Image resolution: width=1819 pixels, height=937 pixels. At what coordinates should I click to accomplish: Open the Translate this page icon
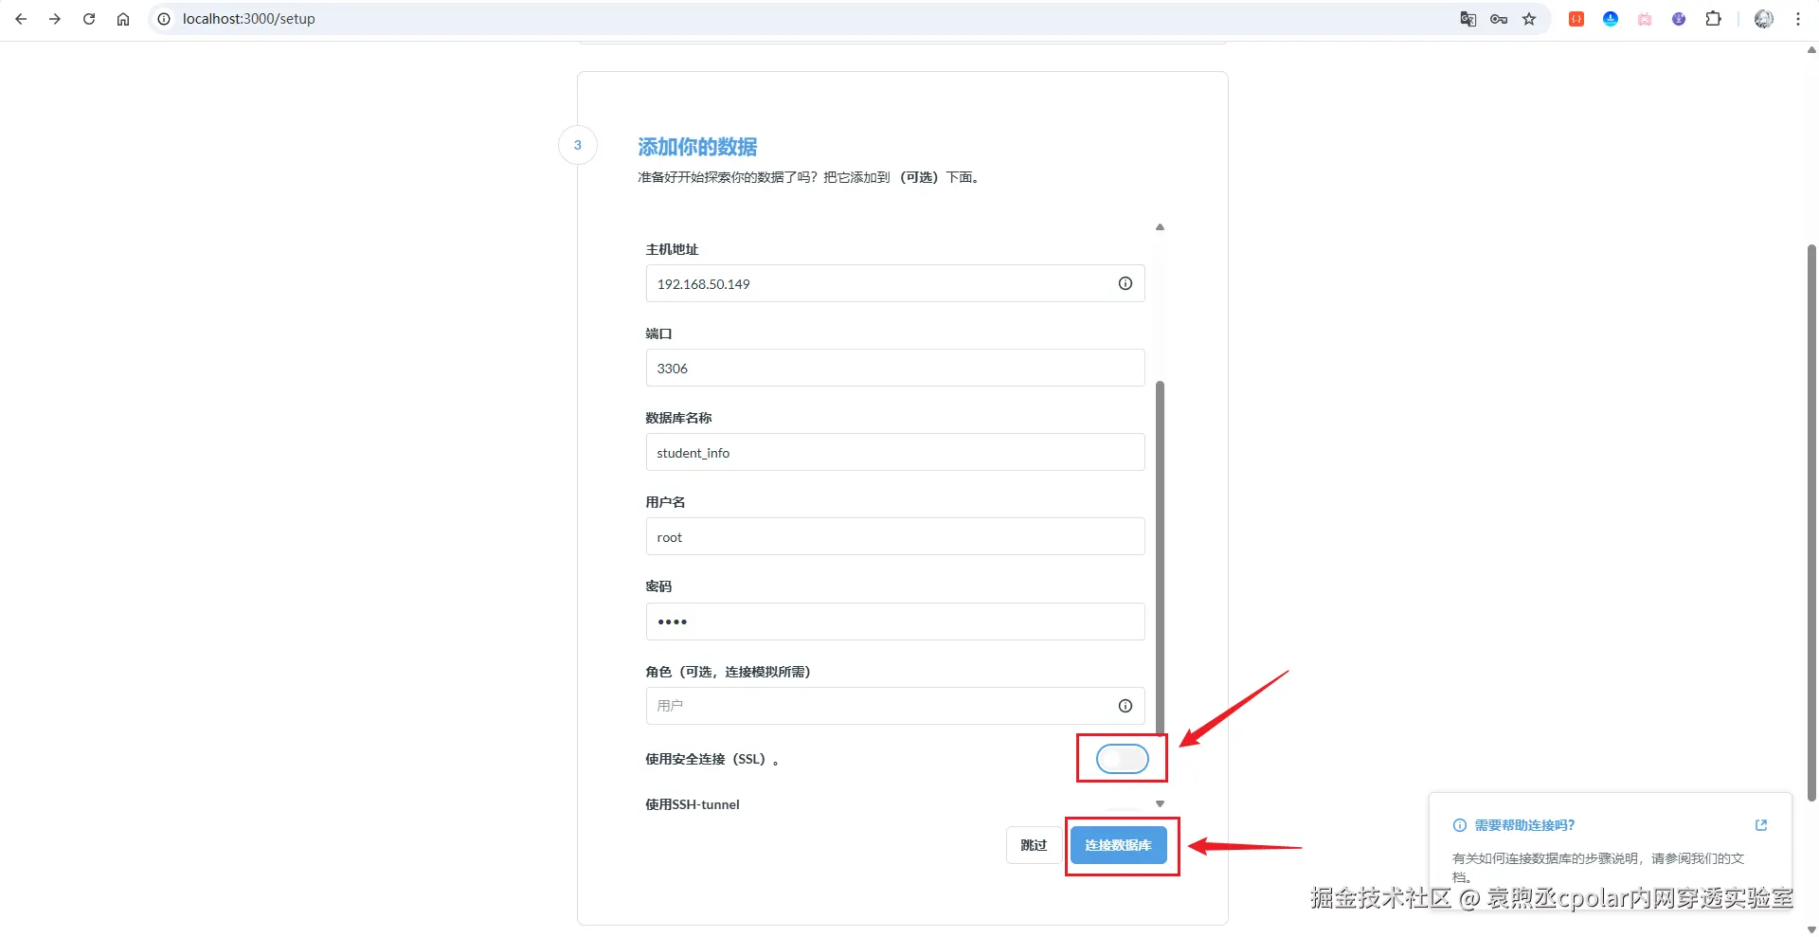[x=1468, y=19]
